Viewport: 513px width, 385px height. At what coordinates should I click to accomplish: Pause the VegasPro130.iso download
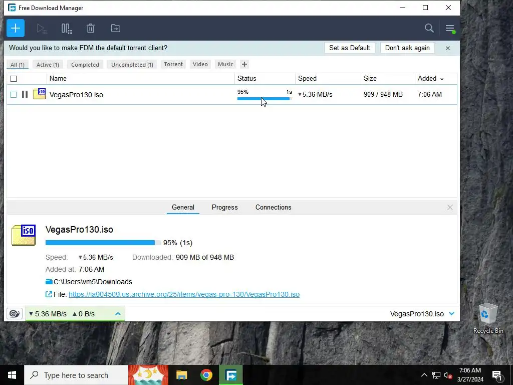(25, 95)
